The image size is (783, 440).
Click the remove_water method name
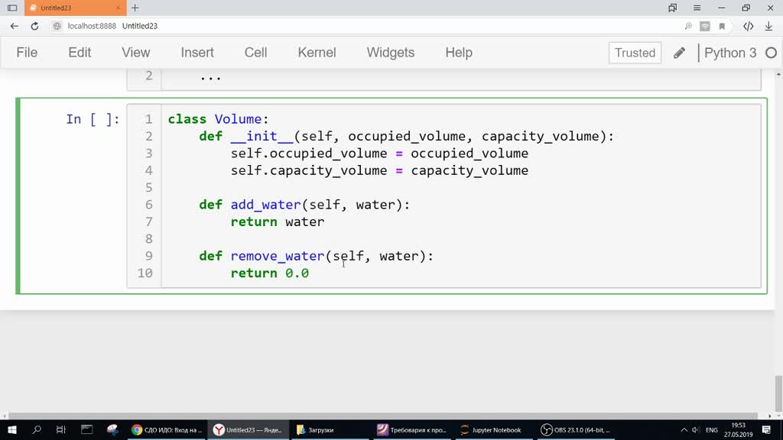tap(278, 256)
